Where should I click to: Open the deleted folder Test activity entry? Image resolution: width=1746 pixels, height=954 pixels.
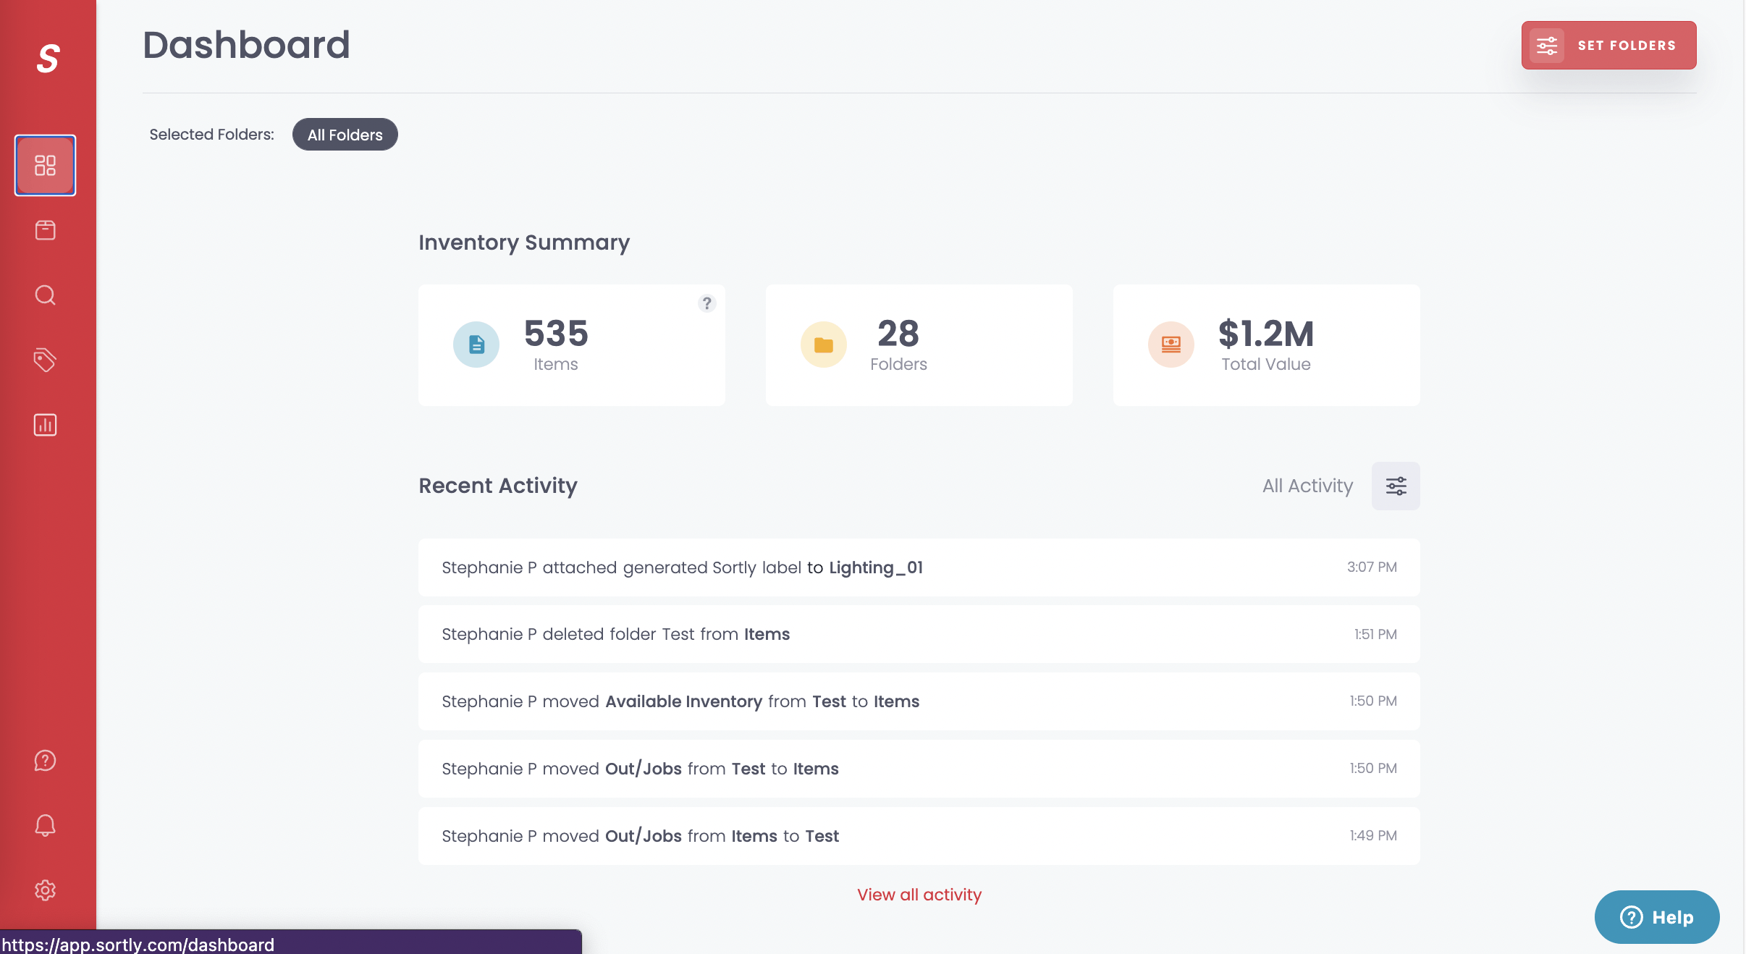pos(919,634)
